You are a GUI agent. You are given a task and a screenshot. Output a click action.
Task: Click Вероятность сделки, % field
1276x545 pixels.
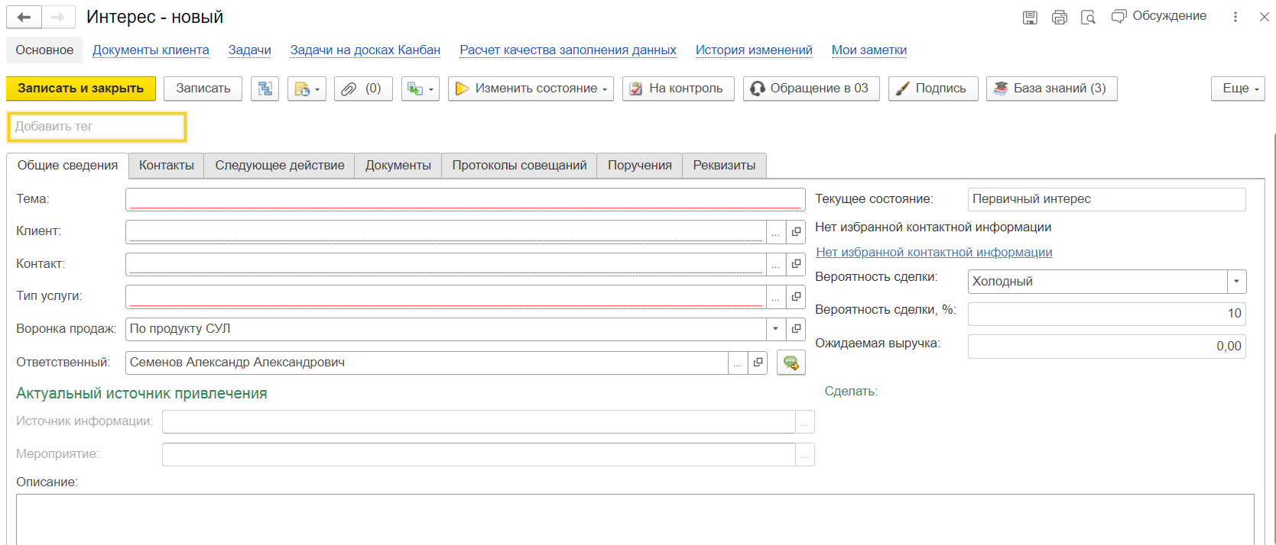coord(1106,314)
